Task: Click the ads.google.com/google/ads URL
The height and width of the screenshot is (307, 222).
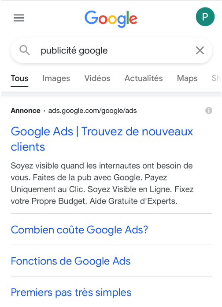Action: (x=92, y=111)
